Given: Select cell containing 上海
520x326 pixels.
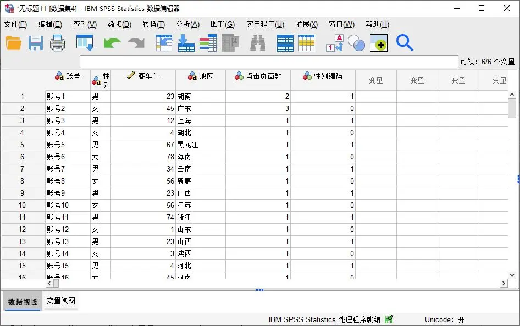Looking at the screenshot, I should pyautogui.click(x=201, y=121).
